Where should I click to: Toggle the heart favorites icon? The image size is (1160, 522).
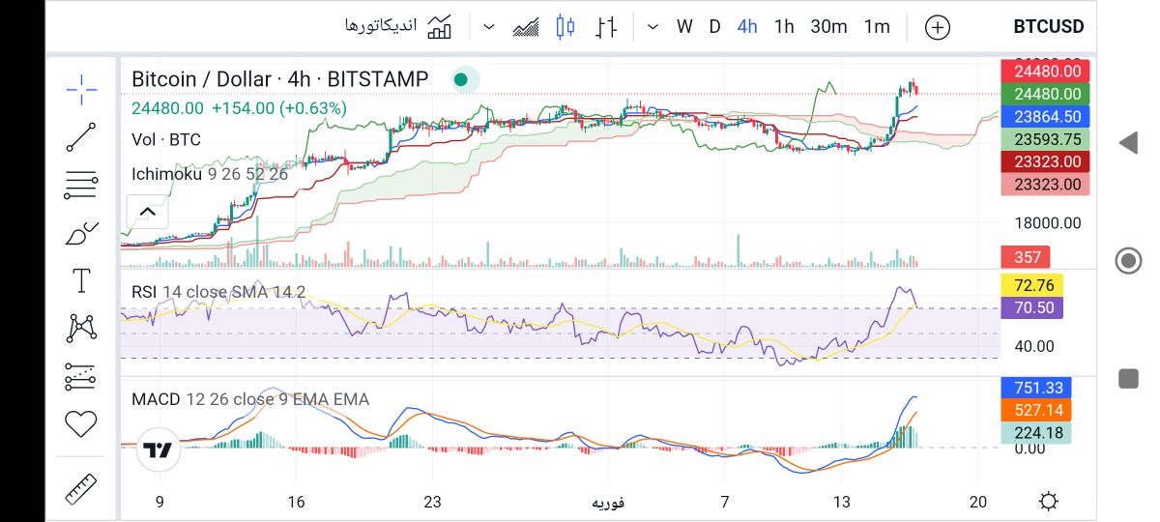(x=81, y=422)
